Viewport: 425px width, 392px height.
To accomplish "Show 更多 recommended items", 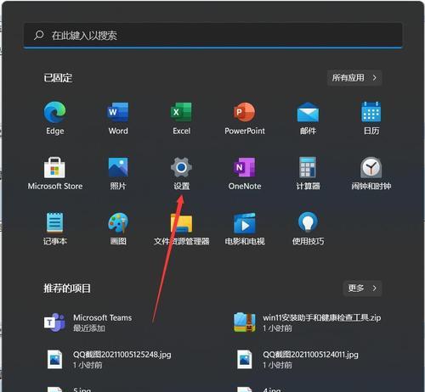I will [x=362, y=288].
